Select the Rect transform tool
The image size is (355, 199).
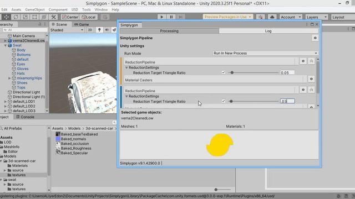click(x=34, y=17)
